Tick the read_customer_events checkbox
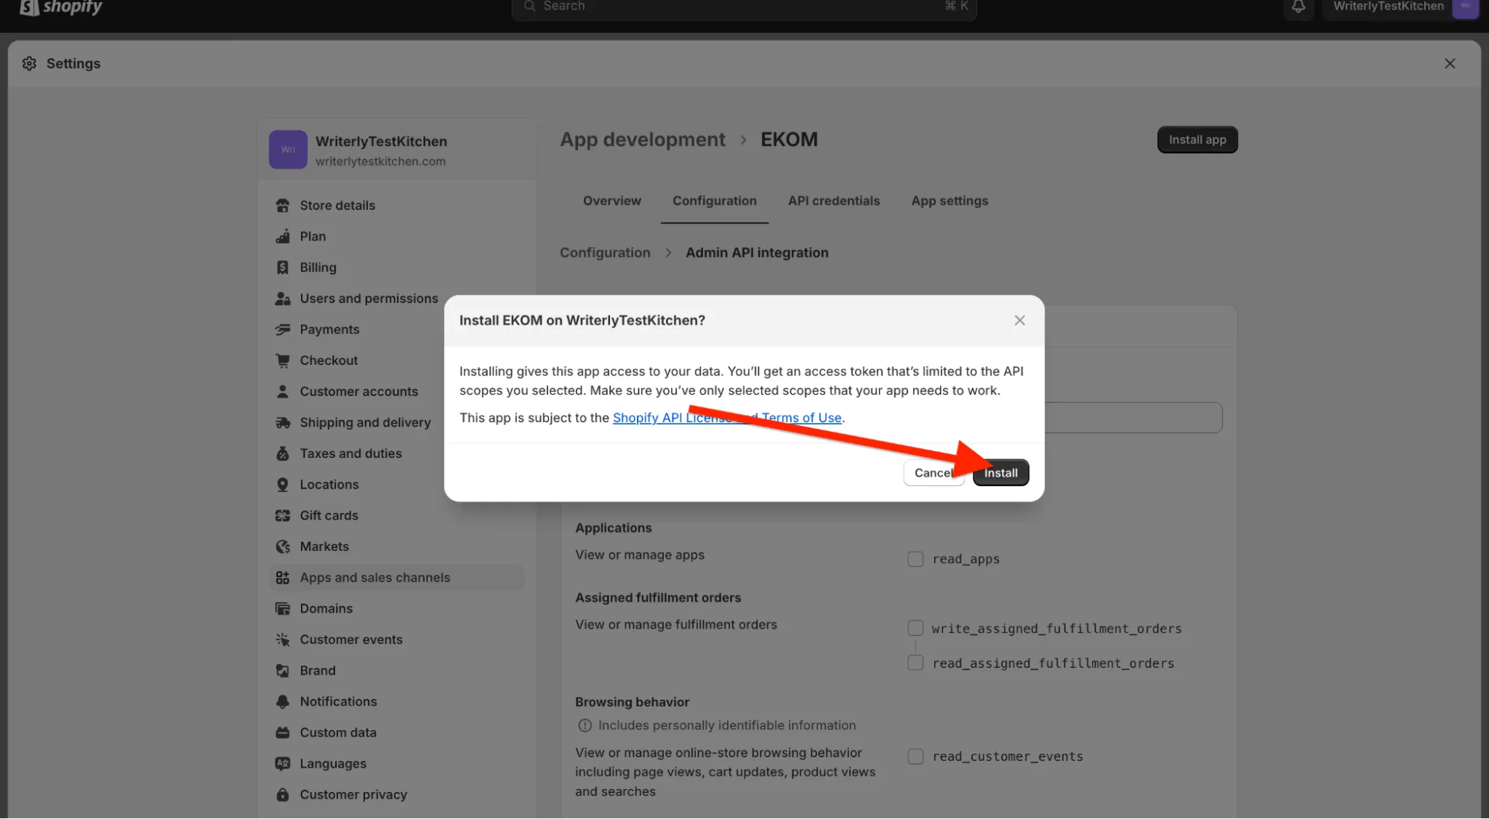Screen dimensions: 1489x819 (915, 756)
